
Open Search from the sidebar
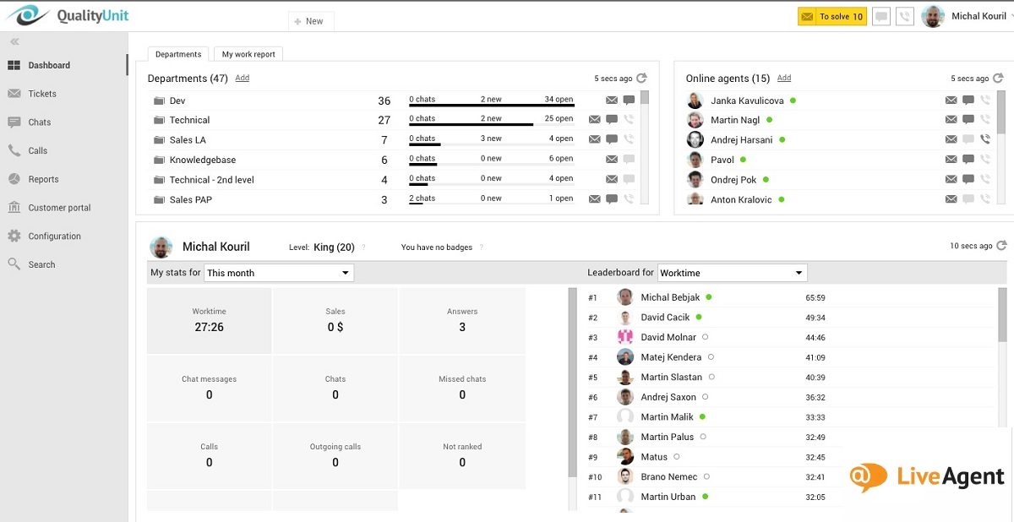point(44,264)
